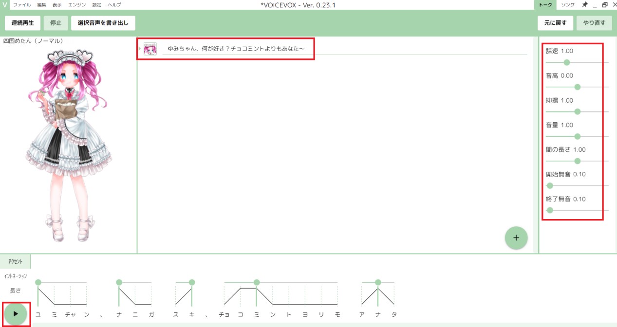The image size is (617, 327).
Task: Open the ファイル menu
Action: (21, 5)
